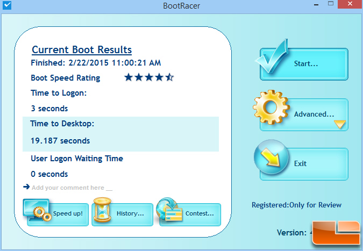Click the Boot Speed Rating stars

[x=148, y=77]
